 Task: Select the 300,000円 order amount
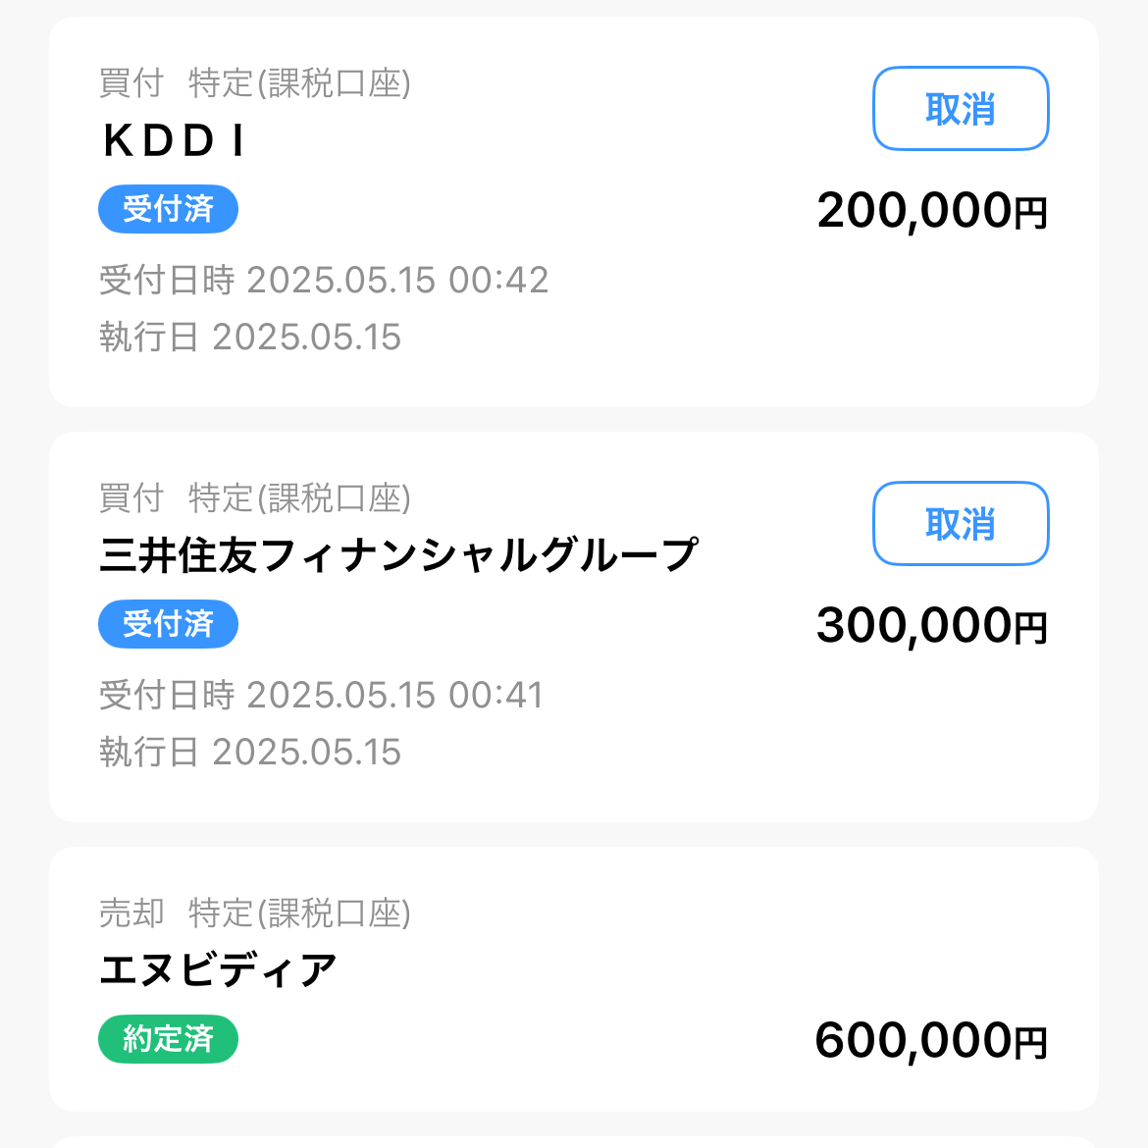click(931, 626)
